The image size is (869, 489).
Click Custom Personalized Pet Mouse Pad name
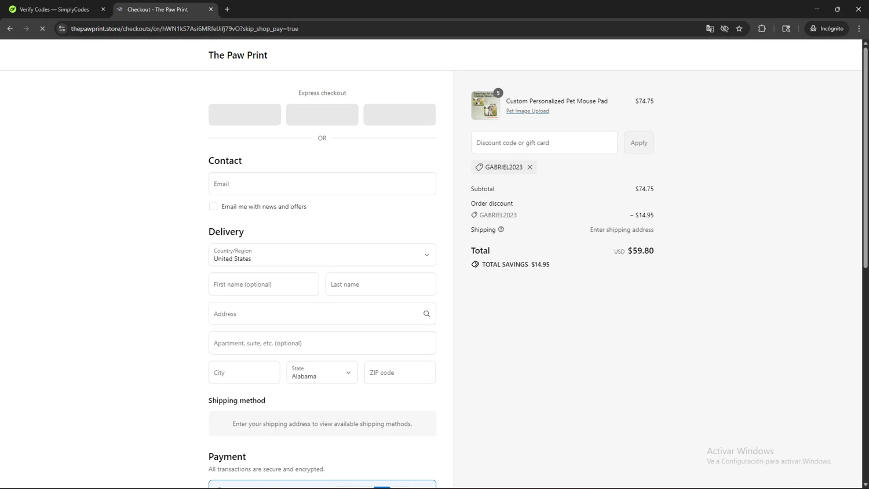click(557, 101)
